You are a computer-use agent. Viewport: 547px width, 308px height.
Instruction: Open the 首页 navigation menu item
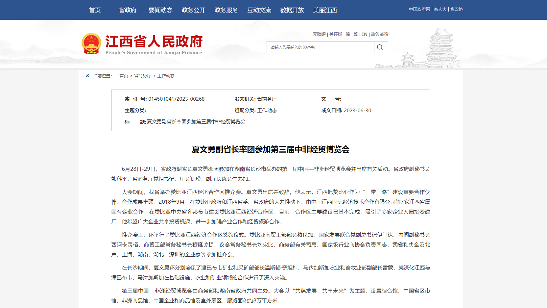(95, 10)
